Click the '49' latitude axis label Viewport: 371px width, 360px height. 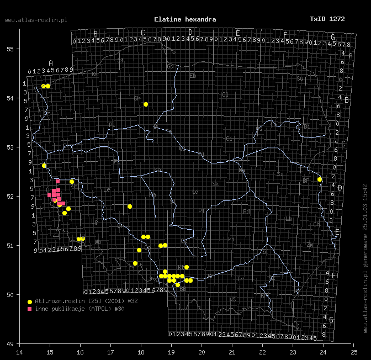[10, 344]
